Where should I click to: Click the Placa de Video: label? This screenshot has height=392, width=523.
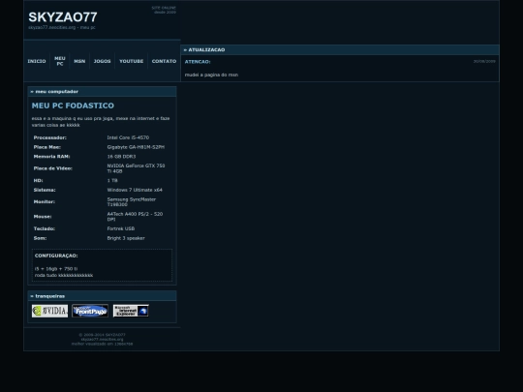[52, 168]
